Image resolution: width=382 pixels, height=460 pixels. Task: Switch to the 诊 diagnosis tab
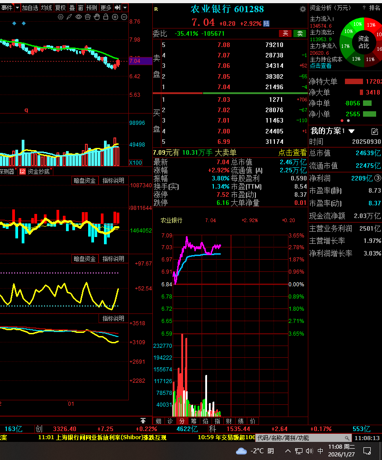point(170,421)
